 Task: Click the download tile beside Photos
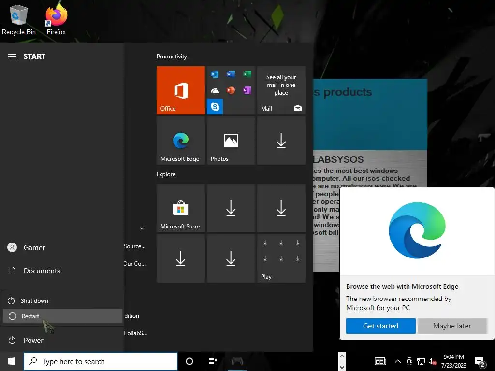pos(281,141)
